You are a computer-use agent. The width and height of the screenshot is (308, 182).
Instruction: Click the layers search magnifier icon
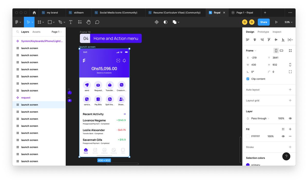[17, 32]
